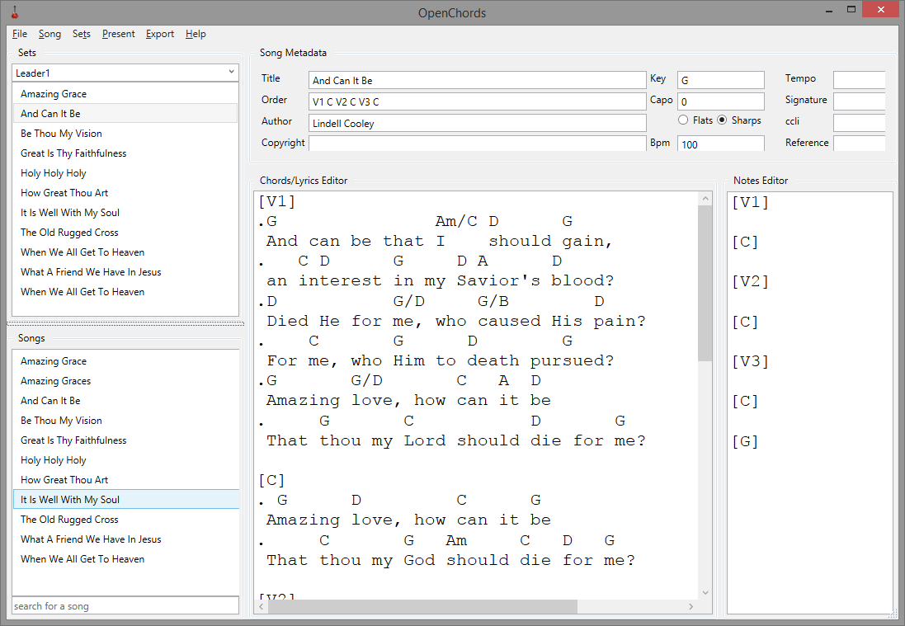Click the down arrow of the lyrics scrollbar
Image resolution: width=905 pixels, height=626 pixels.
click(705, 591)
